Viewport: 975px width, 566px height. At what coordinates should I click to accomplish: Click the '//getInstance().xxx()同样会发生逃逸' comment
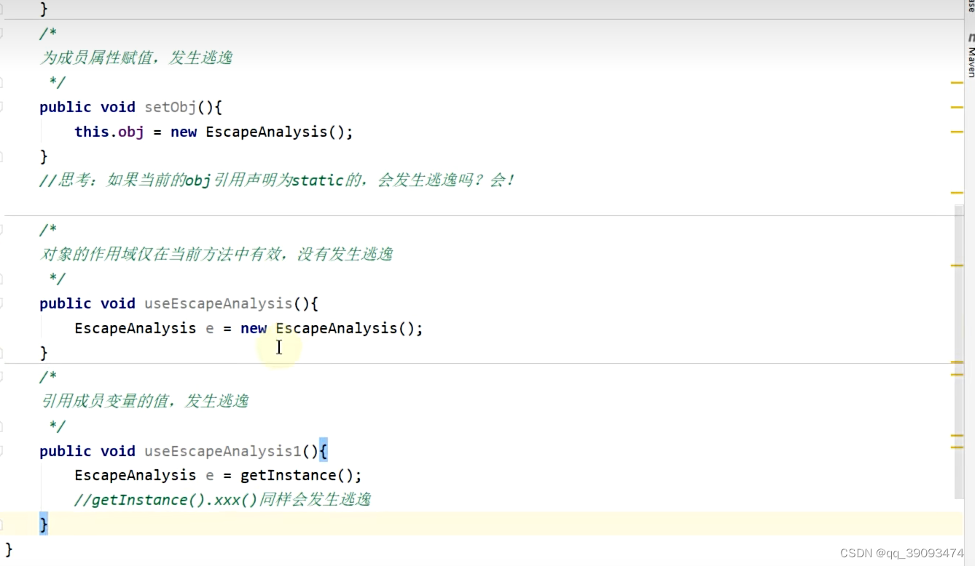222,500
